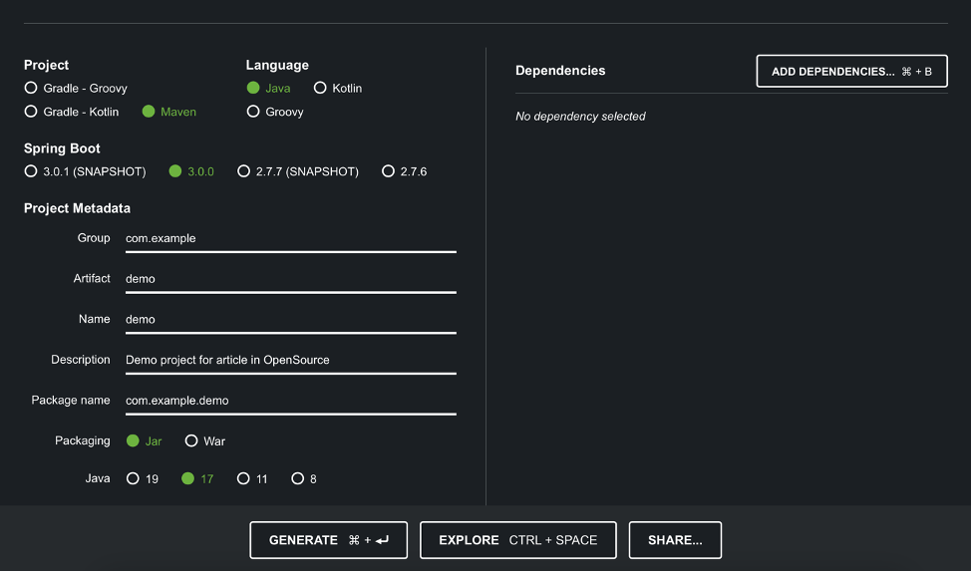Select Jar packaging option

pos(133,441)
